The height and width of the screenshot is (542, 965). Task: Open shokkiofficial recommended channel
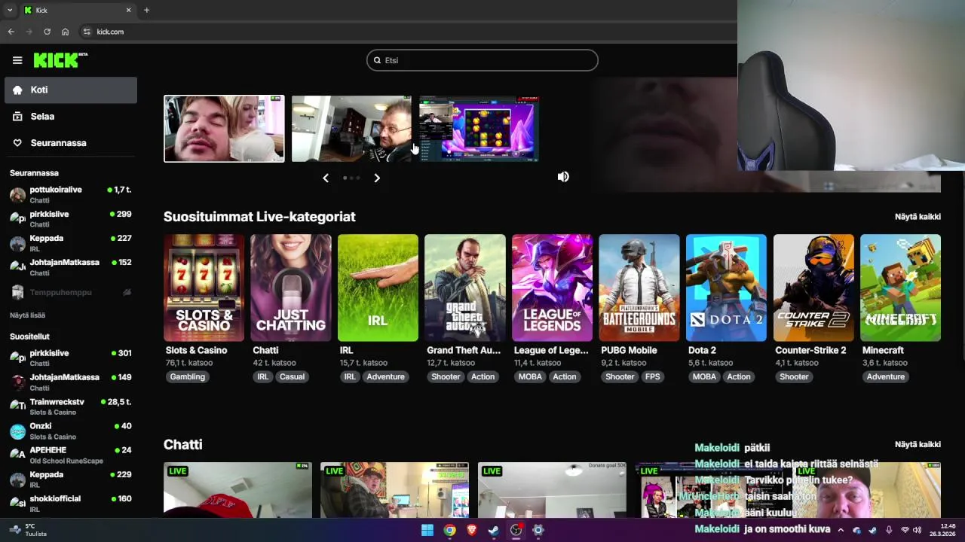coord(71,504)
